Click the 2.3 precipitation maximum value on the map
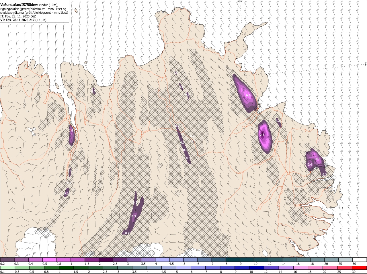Screen dimensions: 367x274 pos(262,135)
